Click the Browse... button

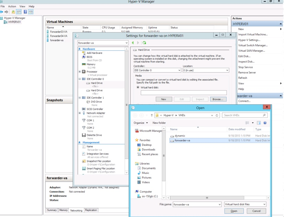[x=218, y=99]
